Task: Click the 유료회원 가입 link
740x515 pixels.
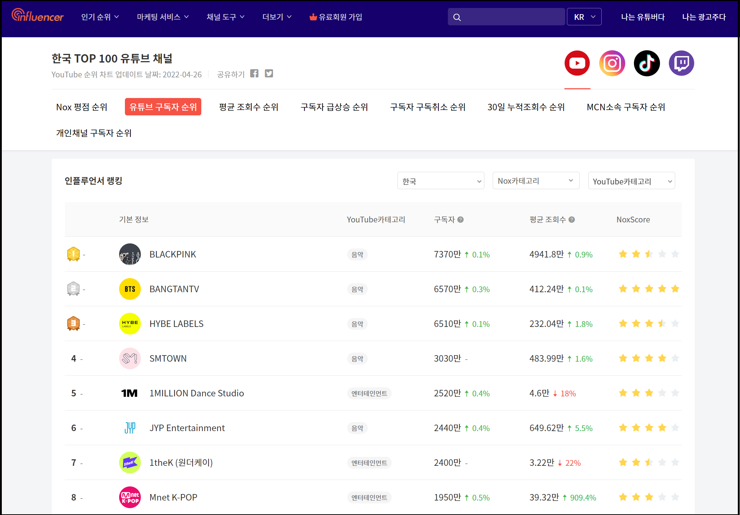Action: pos(336,17)
